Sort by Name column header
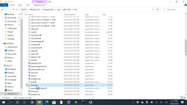The width and height of the screenshot is (187, 105). pos(31,15)
